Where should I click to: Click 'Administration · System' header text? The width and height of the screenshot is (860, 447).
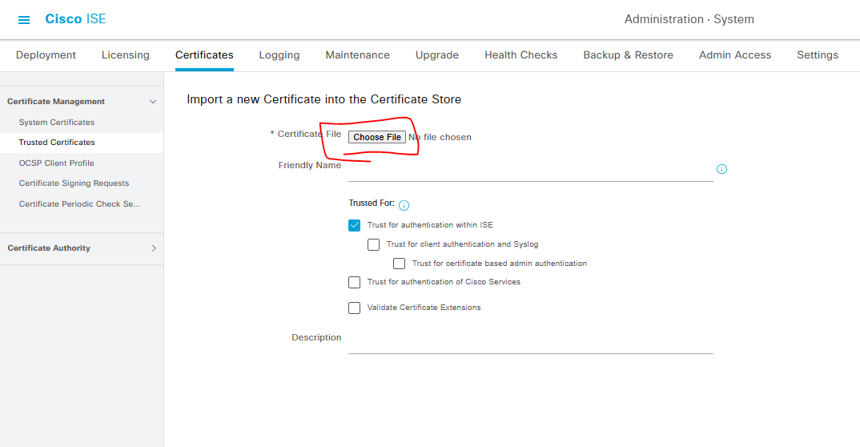click(689, 19)
